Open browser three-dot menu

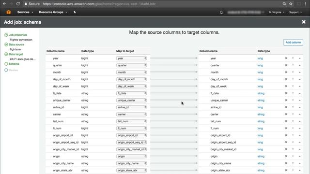click(306, 4)
